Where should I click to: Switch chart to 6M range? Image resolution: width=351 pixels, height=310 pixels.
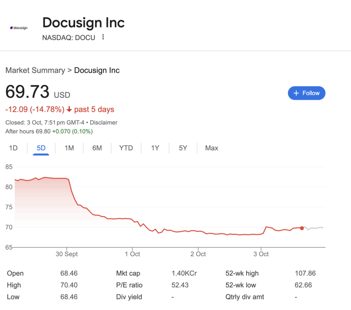97,148
